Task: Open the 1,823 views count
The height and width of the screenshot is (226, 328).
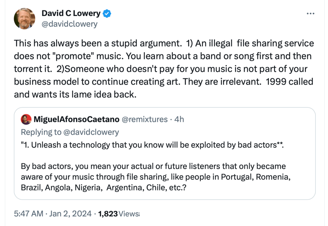Action: pos(108,213)
